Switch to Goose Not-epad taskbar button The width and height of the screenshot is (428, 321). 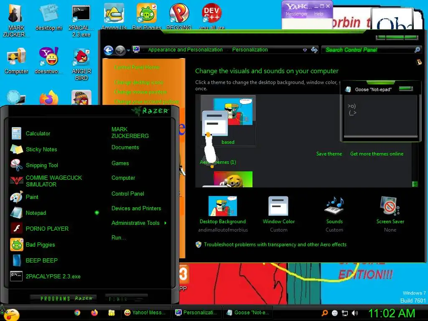(248, 313)
